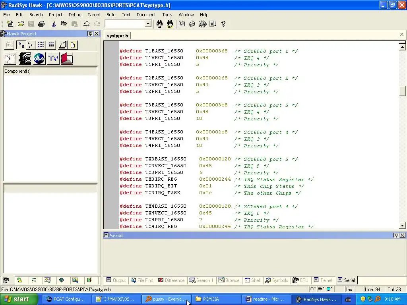407x305 pixels.
Task: Click the Component(s) column header
Action: (50, 71)
